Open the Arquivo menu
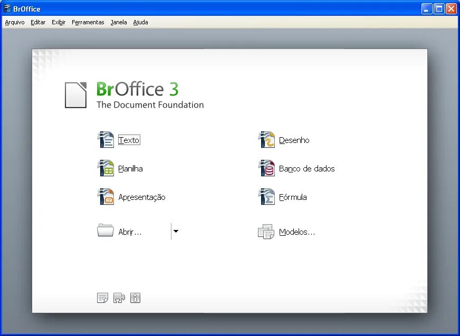The height and width of the screenshot is (336, 460). (15, 22)
